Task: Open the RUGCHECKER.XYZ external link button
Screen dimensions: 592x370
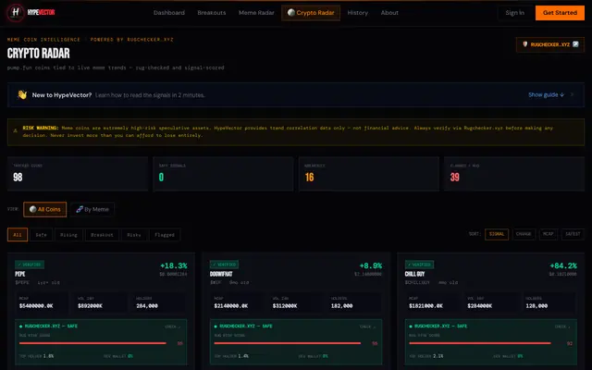Action: pos(550,44)
